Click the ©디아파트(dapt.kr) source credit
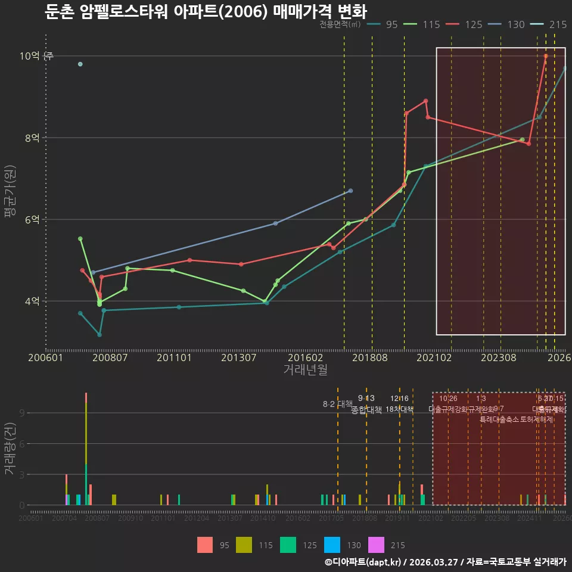This screenshot has width=572, height=572. (363, 562)
